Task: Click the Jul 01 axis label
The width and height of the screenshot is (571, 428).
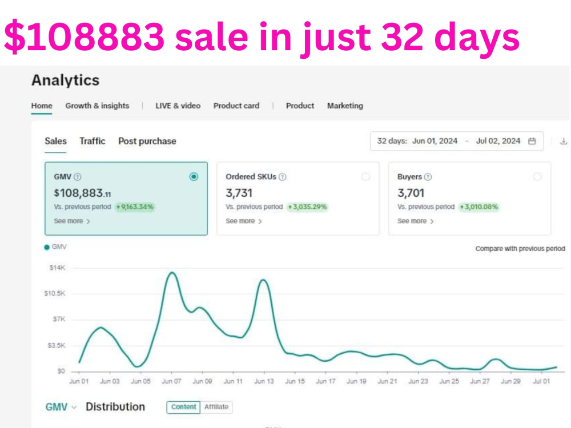Action: pos(541,381)
